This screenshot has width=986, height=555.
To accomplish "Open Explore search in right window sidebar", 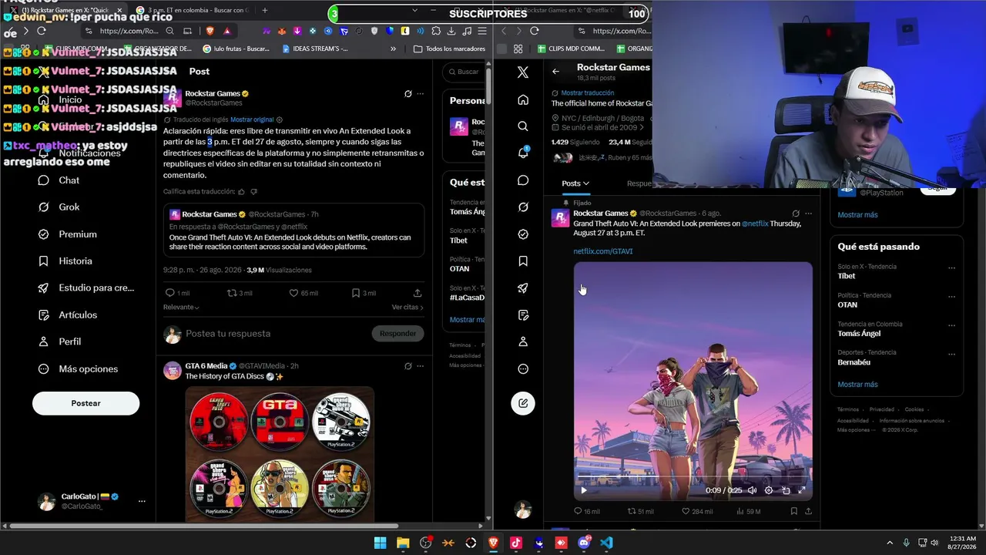I will click(523, 126).
